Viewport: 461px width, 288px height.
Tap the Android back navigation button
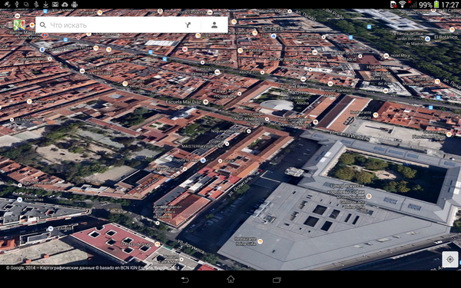pos(184,280)
